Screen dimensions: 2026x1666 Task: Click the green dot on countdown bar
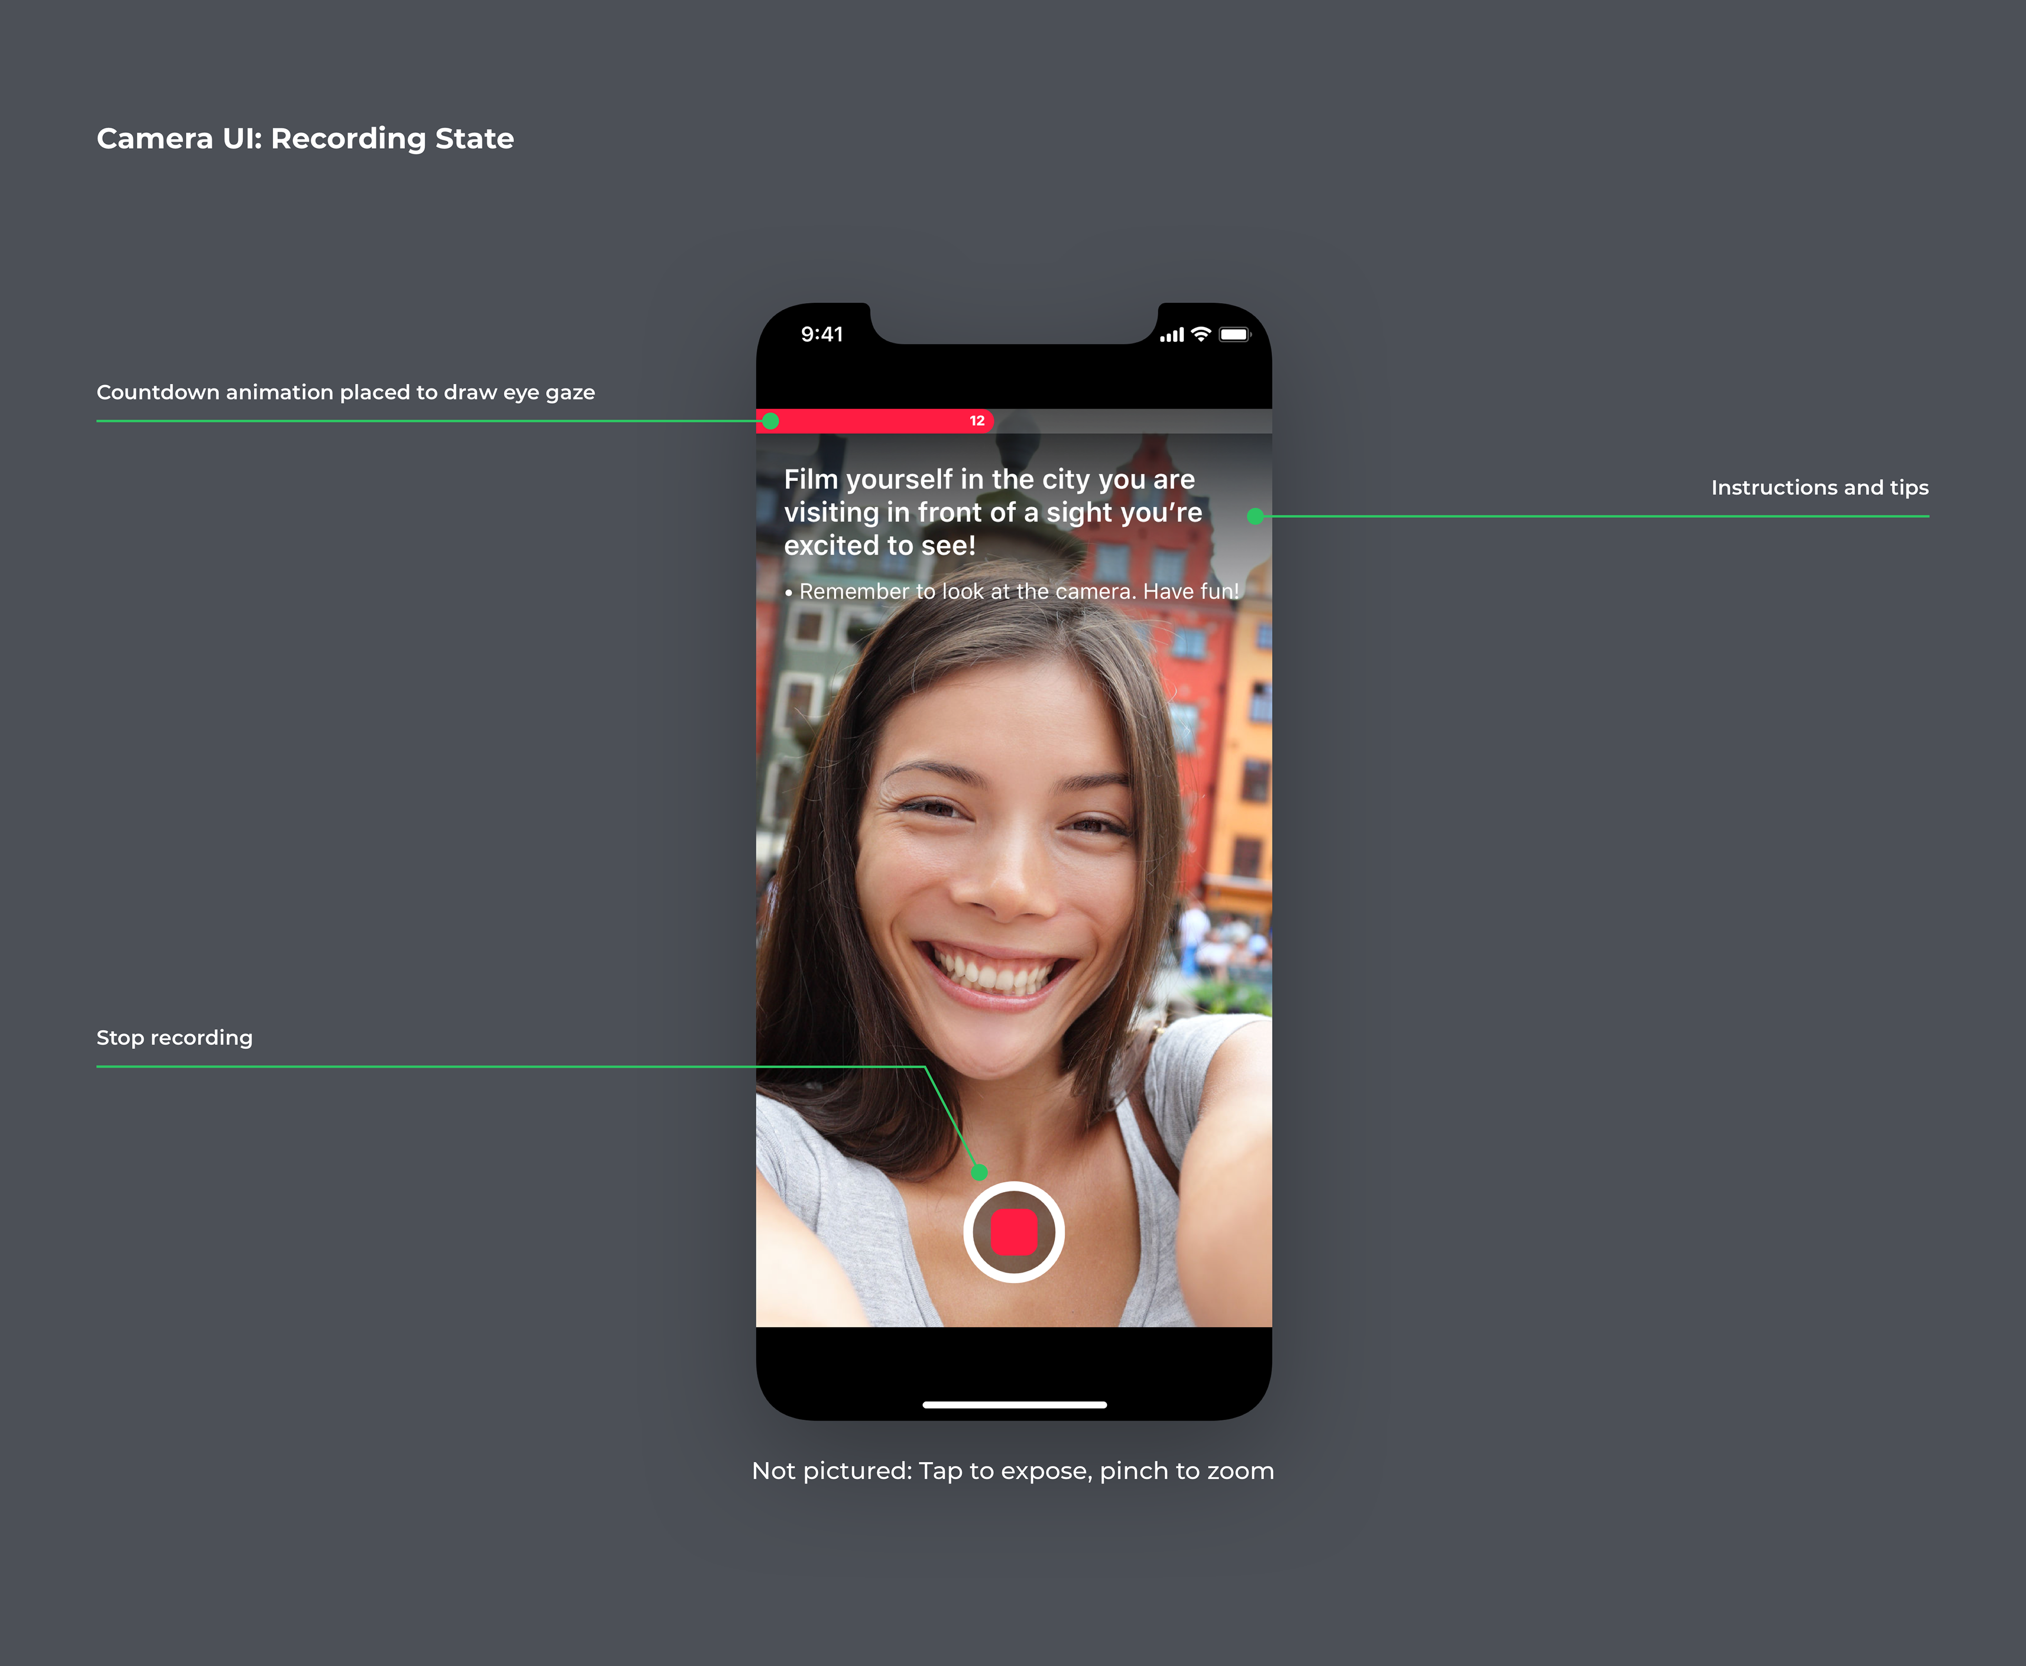point(770,421)
